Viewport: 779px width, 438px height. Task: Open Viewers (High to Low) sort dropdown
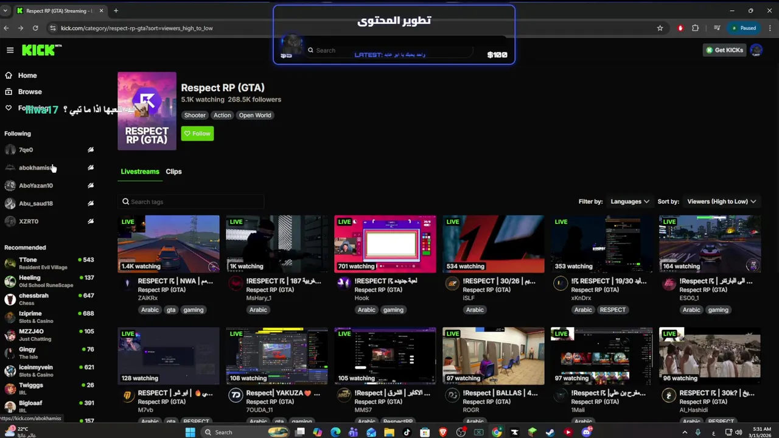pyautogui.click(x=721, y=201)
